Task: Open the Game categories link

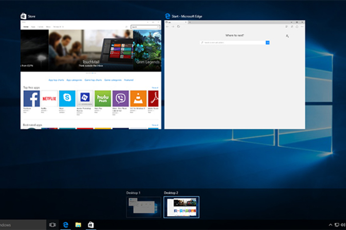Action: tap(113, 80)
